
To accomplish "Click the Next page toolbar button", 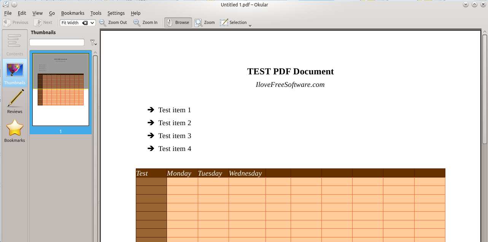I will pos(43,22).
